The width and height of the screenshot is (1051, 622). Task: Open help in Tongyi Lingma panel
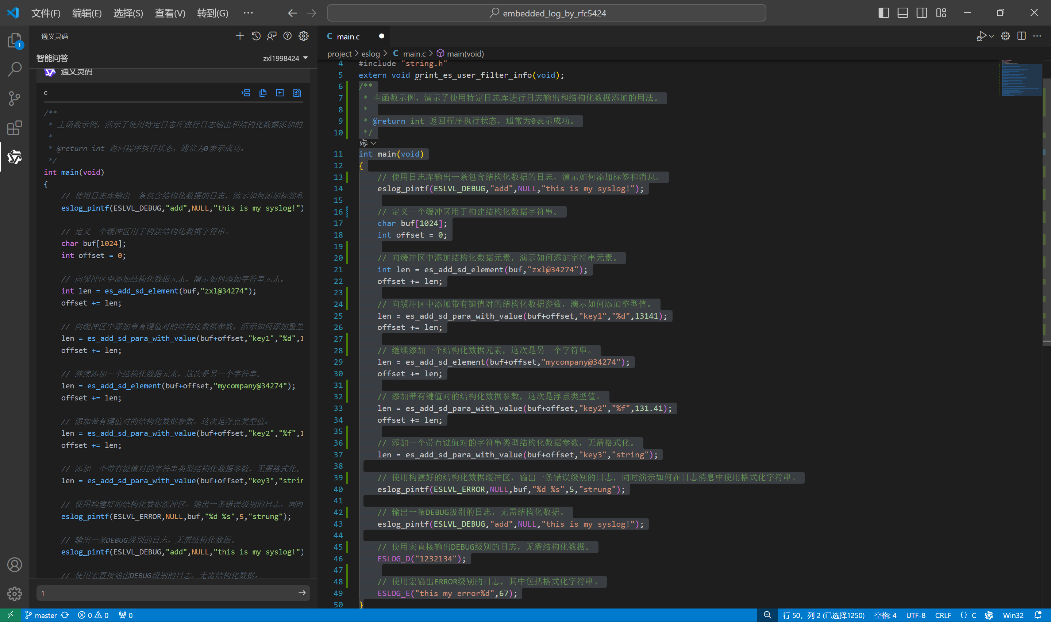pyautogui.click(x=287, y=36)
